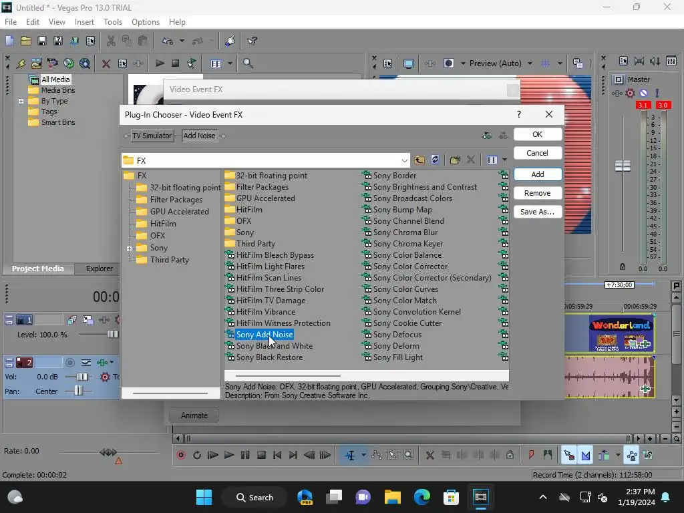Click the What's This Help icon

click(252, 41)
